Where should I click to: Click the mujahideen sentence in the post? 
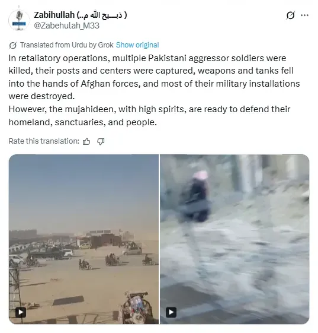click(x=149, y=116)
